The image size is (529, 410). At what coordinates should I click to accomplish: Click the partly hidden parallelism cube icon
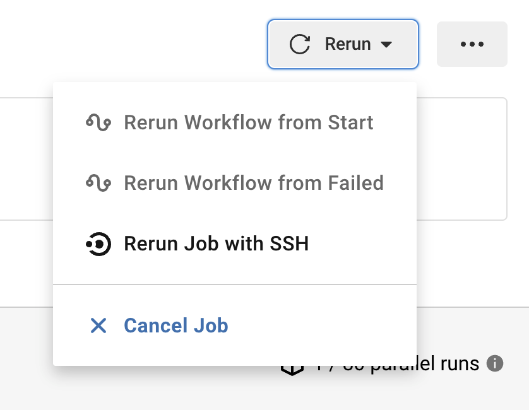(x=292, y=370)
